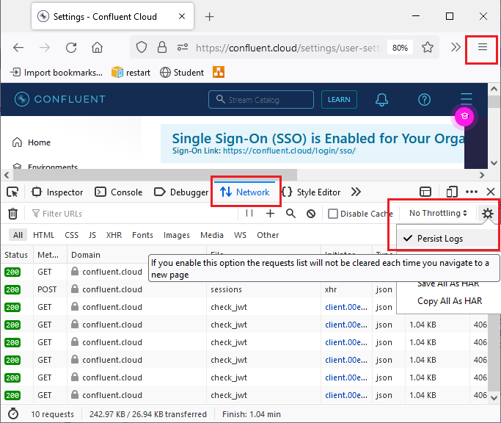Focus the Filter URLs field

(x=134, y=214)
